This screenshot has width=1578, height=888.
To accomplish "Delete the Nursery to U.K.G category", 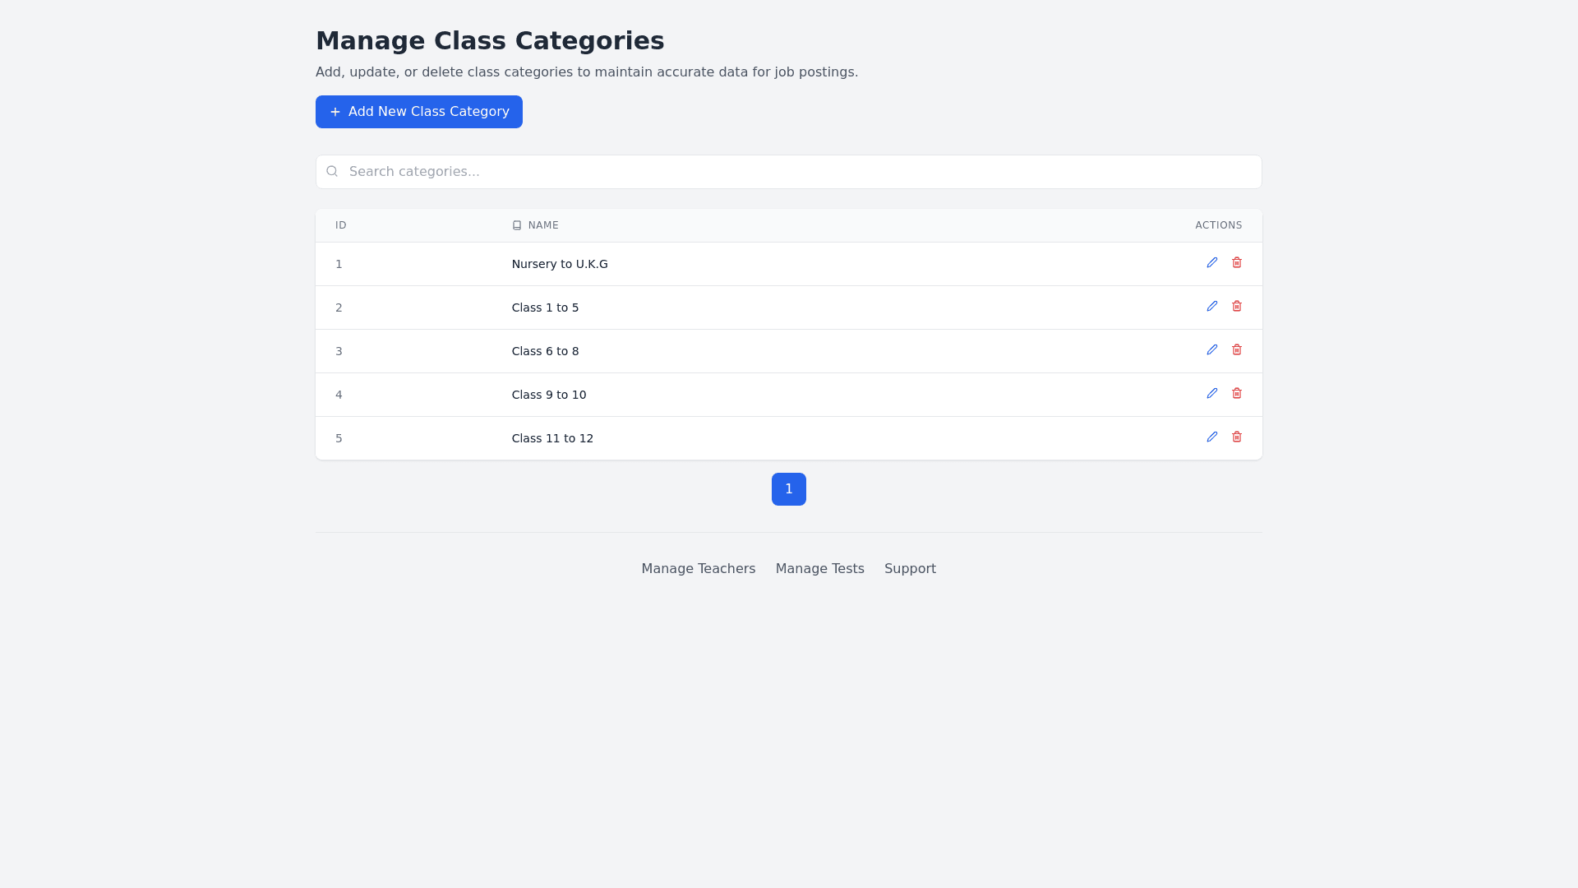I will coord(1236,263).
